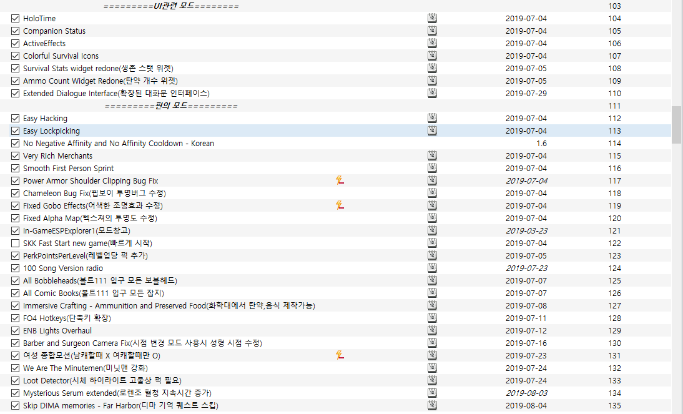Click conflict lightning icon for Fixed Gobo Effects

[340, 205]
